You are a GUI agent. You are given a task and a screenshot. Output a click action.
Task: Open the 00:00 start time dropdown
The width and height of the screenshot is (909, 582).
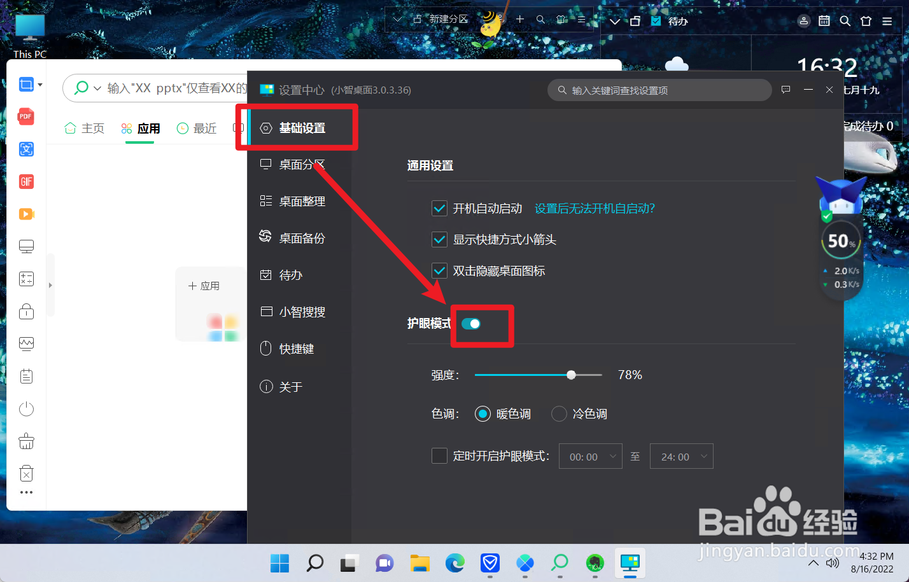pyautogui.click(x=591, y=456)
